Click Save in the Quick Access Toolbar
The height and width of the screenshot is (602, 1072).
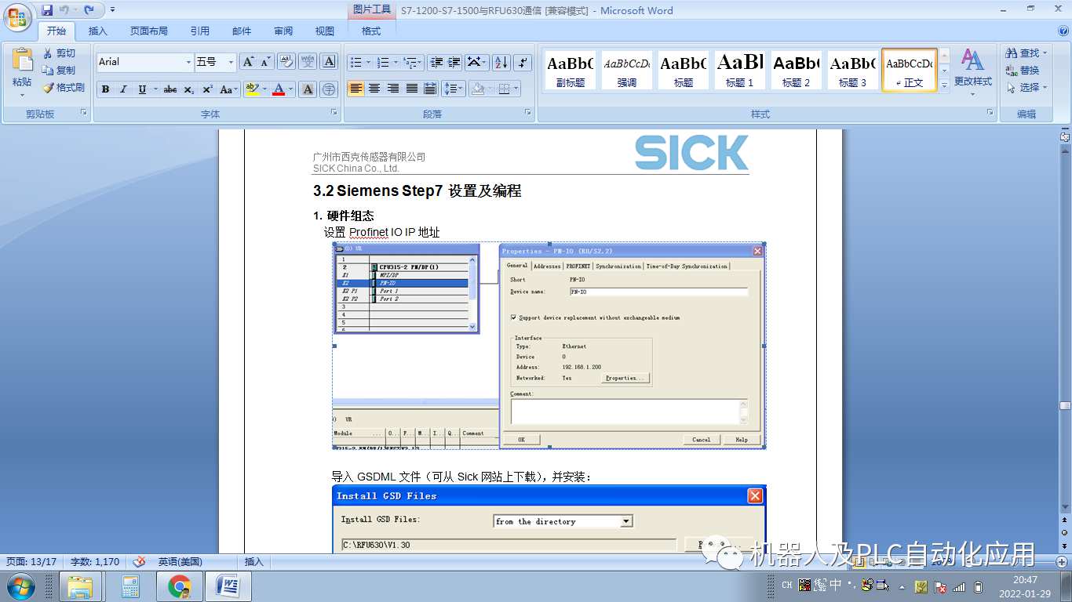click(47, 10)
